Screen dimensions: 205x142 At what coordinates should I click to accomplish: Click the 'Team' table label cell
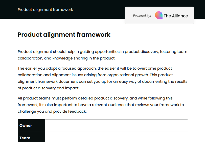tap(32, 137)
